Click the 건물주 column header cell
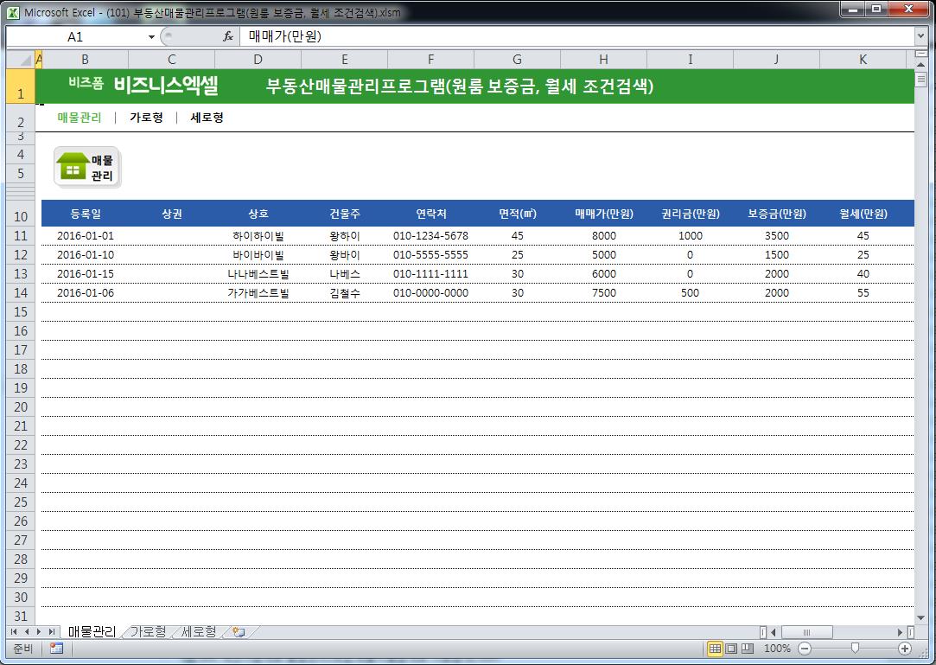936x665 pixels. [345, 214]
